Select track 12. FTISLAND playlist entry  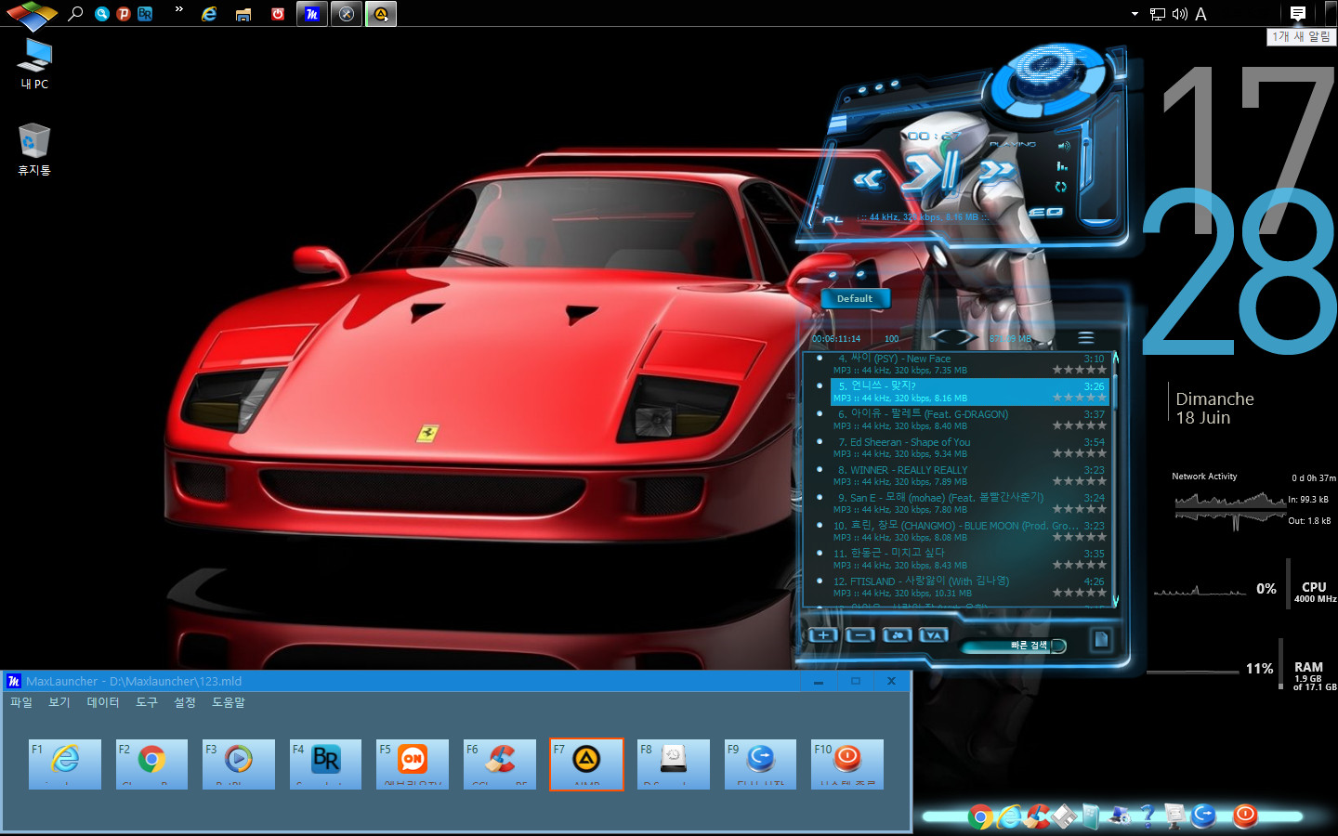point(969,587)
